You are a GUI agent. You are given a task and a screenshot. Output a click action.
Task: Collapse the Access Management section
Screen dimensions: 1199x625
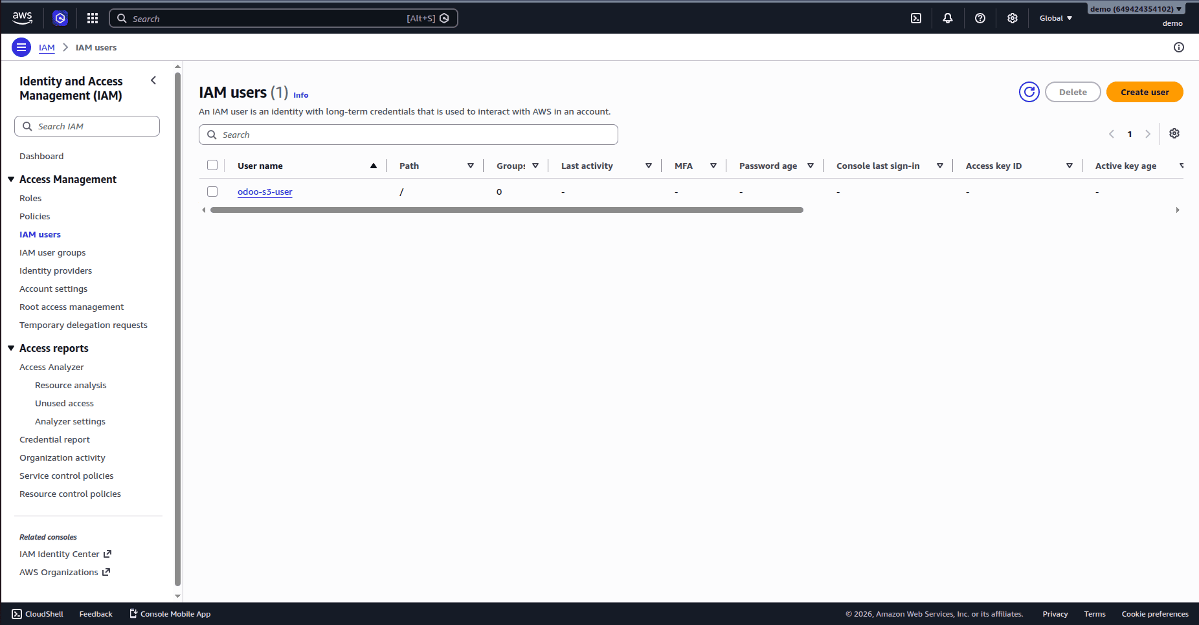(x=11, y=179)
